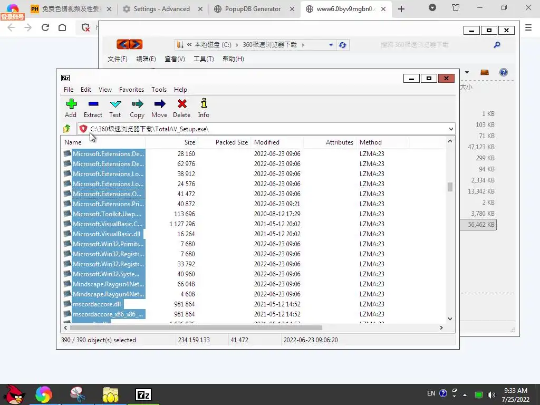The height and width of the screenshot is (405, 540).
Task: Open Explorer 文件(F) menu
Action: click(x=118, y=59)
